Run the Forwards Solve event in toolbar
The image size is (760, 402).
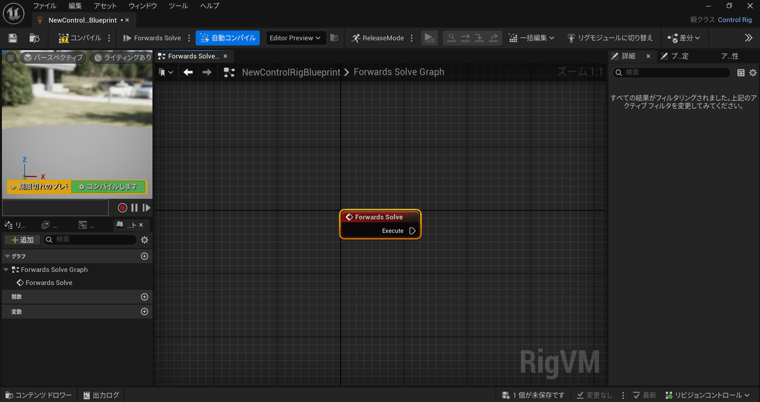(x=152, y=38)
